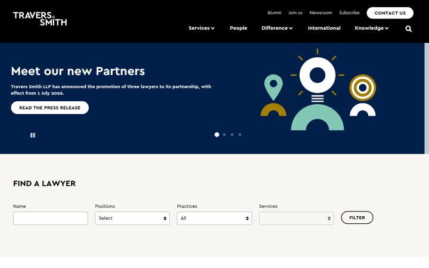Click the Filter button

pos(357,218)
